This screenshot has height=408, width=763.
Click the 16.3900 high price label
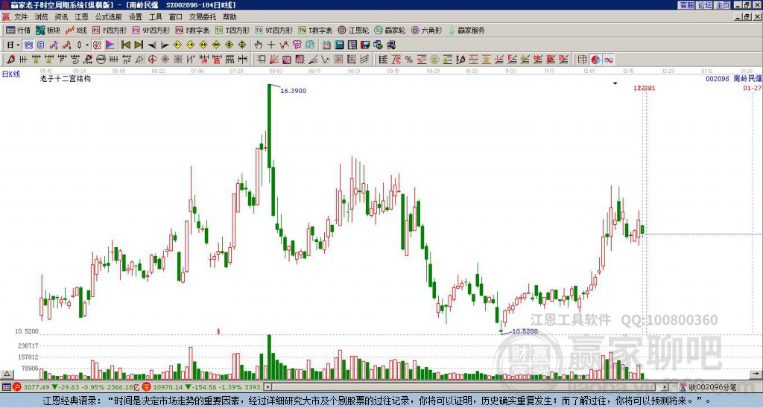tap(294, 91)
